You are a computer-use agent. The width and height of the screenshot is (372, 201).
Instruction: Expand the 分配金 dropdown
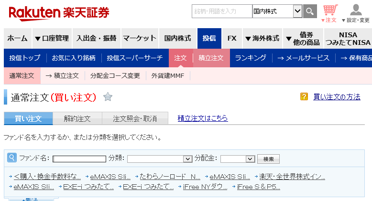[x=238, y=159]
